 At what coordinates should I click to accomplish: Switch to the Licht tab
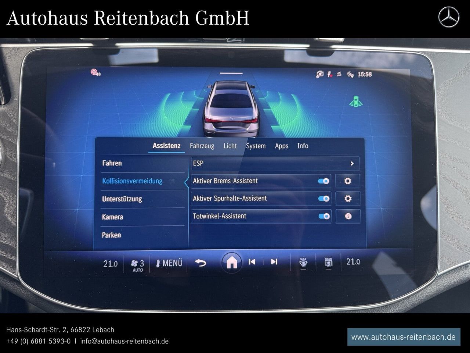(x=230, y=146)
